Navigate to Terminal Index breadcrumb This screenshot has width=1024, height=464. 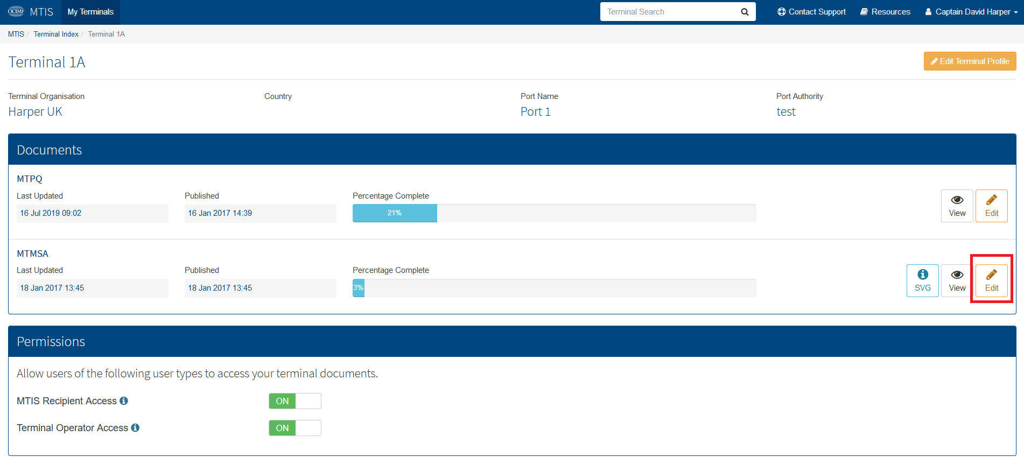coord(56,34)
